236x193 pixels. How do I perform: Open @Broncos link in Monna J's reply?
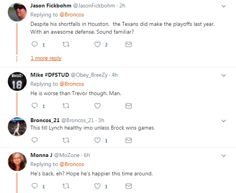(x=71, y=164)
